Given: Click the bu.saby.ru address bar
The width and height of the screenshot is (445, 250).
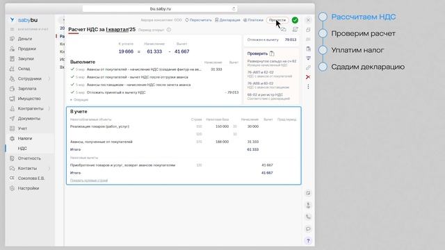Looking at the screenshot, I should pos(160,9).
